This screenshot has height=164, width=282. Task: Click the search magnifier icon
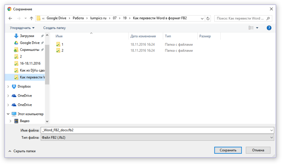coord(268,18)
